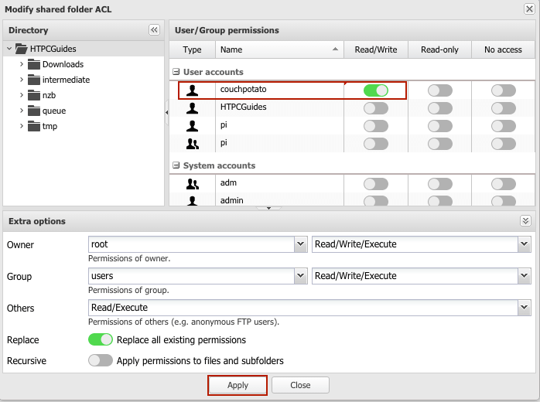The height and width of the screenshot is (402, 540).
Task: Click the adm group account icon
Action: [193, 184]
